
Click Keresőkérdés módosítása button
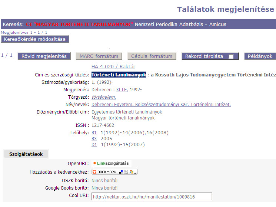pos(35,39)
